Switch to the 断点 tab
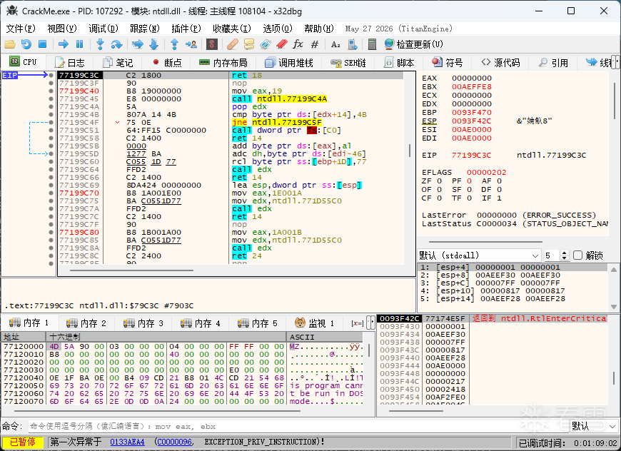621x451 pixels. tap(167, 63)
